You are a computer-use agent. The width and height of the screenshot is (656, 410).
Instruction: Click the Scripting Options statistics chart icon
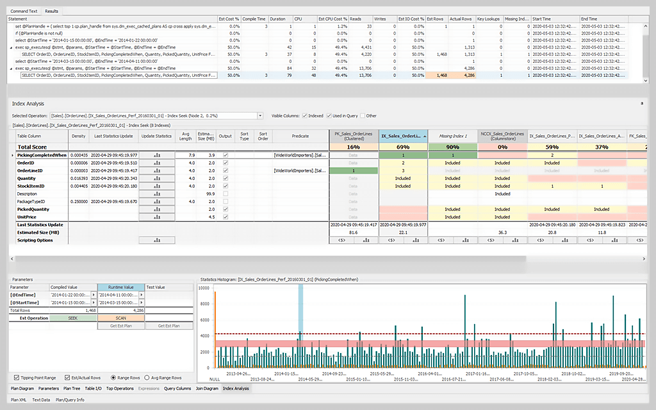[x=157, y=240]
